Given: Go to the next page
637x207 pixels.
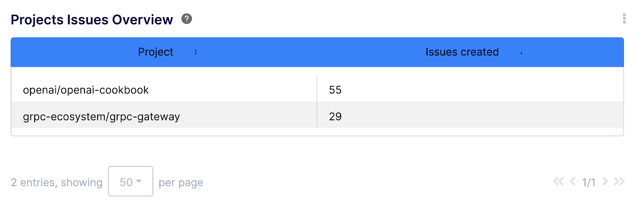Looking at the screenshot, I should coord(605,182).
